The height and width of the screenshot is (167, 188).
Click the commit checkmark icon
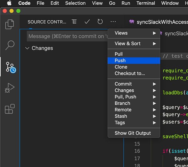point(87,22)
